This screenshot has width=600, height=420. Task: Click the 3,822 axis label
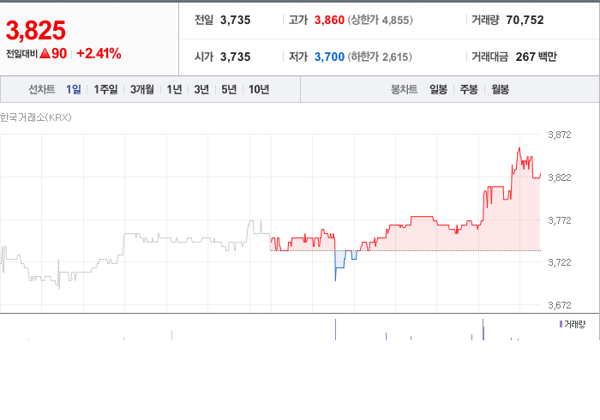point(559,177)
